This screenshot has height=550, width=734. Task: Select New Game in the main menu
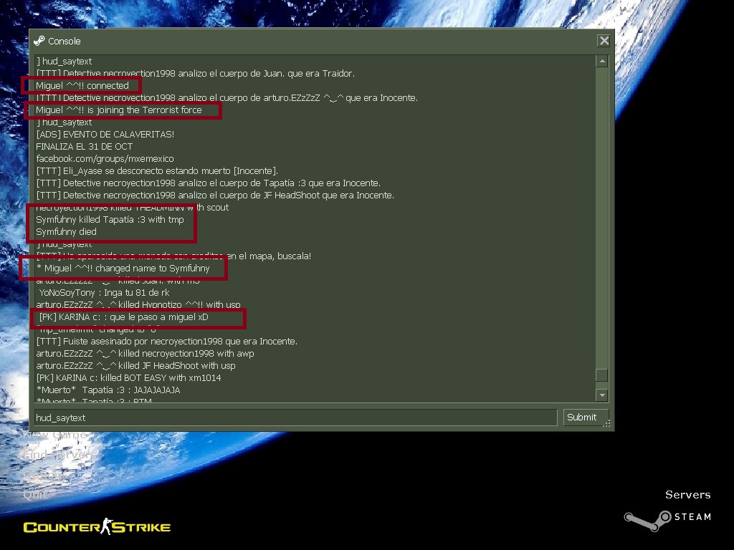(x=54, y=435)
